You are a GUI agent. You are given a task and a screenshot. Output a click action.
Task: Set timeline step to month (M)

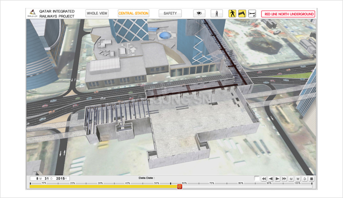[291, 179]
